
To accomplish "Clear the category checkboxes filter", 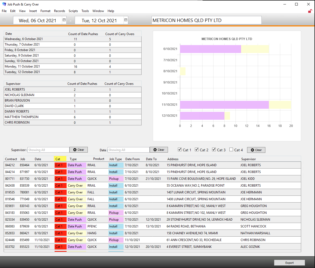I will [256, 150].
